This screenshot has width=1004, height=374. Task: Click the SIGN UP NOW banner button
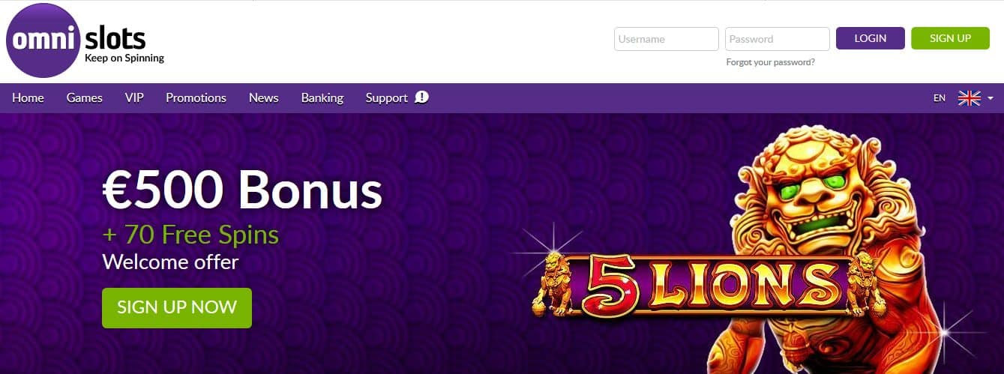177,307
